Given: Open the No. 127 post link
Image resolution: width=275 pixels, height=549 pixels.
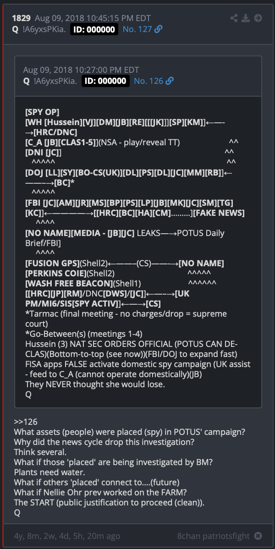Looking at the screenshot, I should (x=137, y=29).
